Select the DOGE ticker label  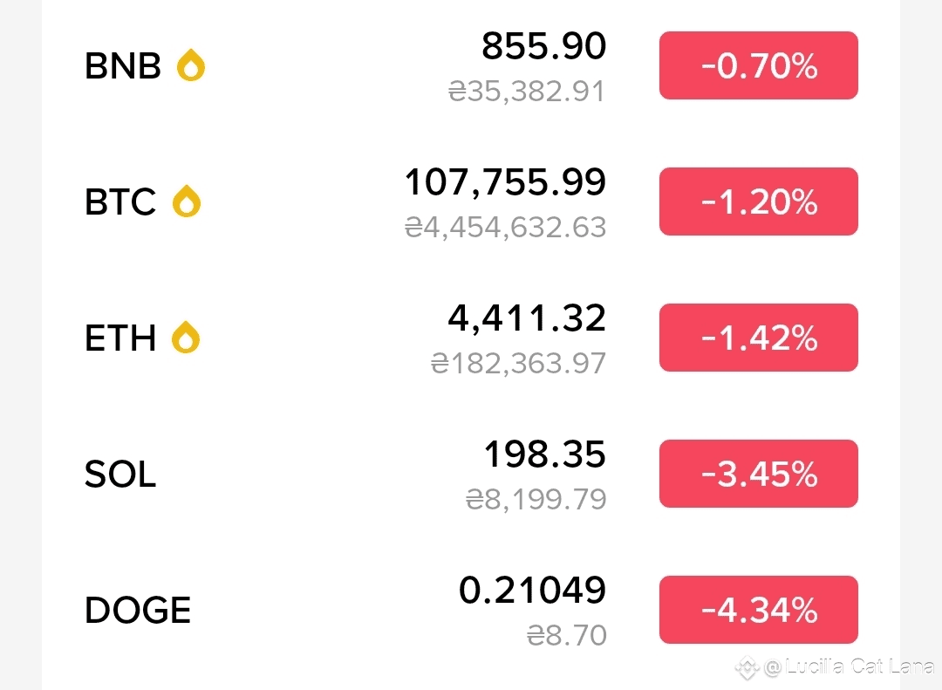pyautogui.click(x=138, y=610)
